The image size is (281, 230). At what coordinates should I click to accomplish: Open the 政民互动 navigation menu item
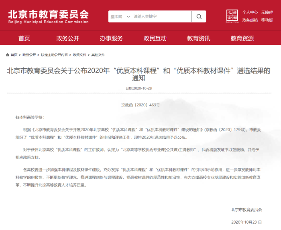(155, 38)
